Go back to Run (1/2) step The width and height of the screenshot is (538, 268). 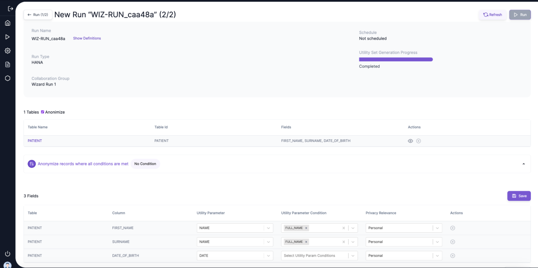[38, 15]
